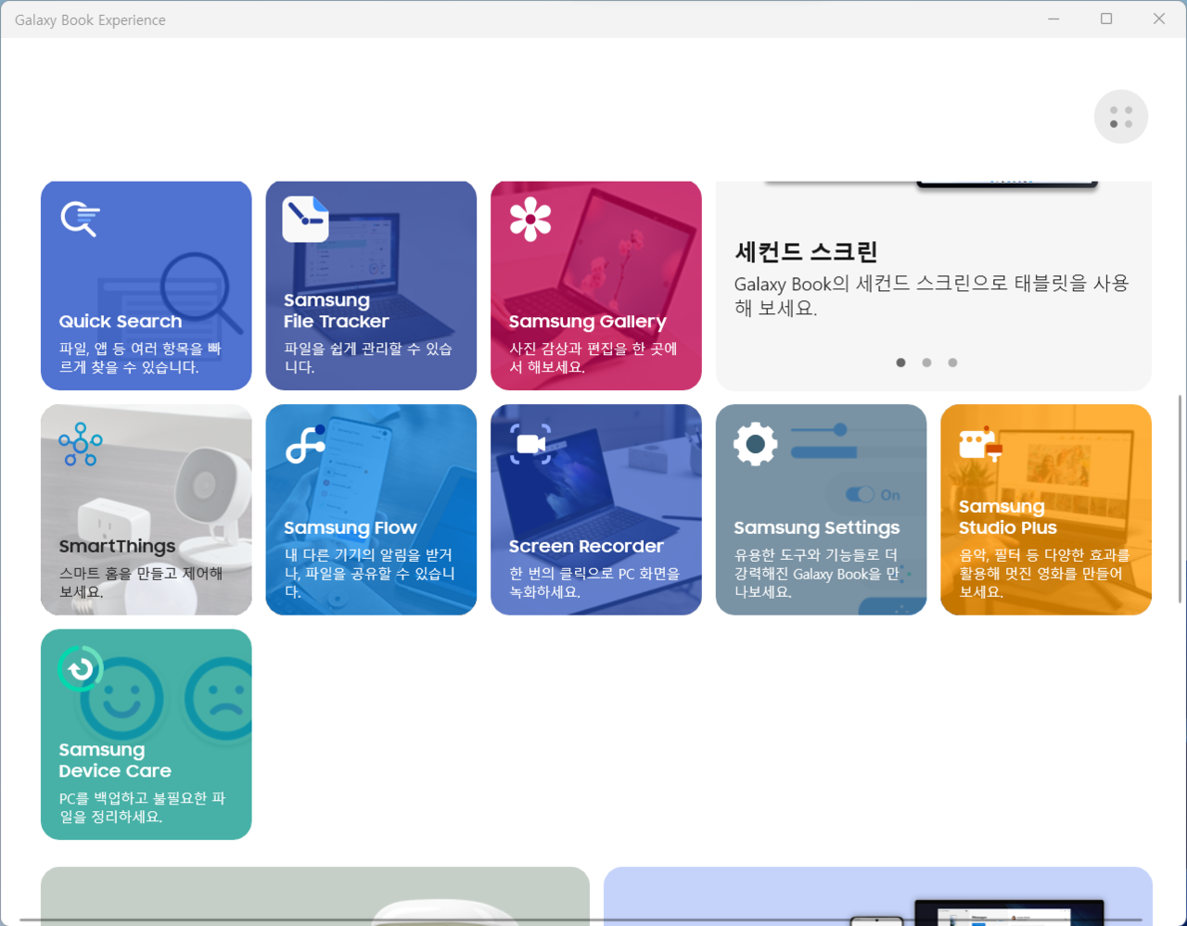The height and width of the screenshot is (926, 1187).
Task: Click the Samsung Settings gear icon
Action: 755,444
